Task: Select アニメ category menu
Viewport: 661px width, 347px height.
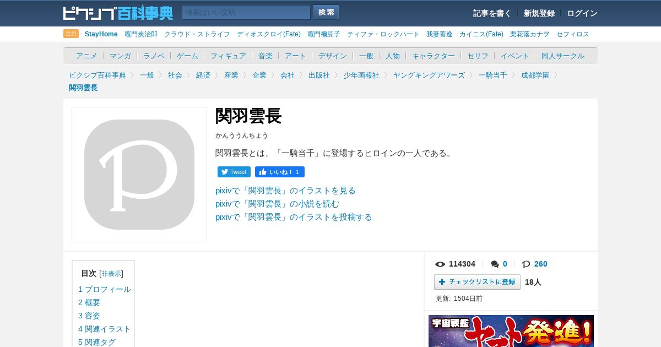Action: 86,56
